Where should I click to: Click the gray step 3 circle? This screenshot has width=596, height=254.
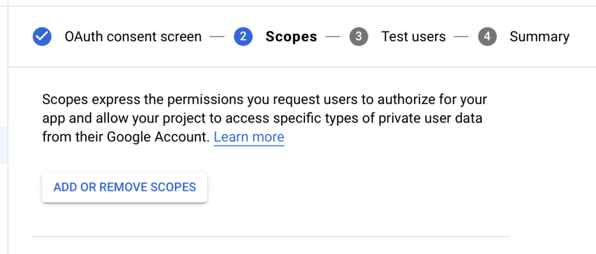[x=359, y=37]
